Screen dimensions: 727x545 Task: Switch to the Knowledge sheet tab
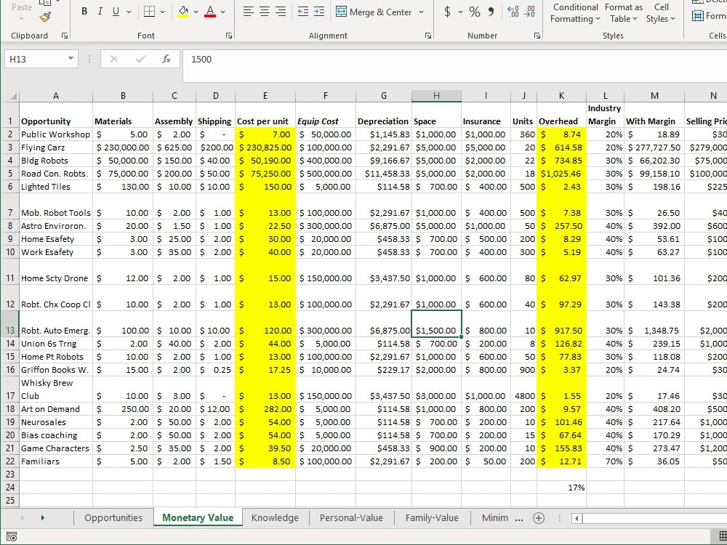275,517
